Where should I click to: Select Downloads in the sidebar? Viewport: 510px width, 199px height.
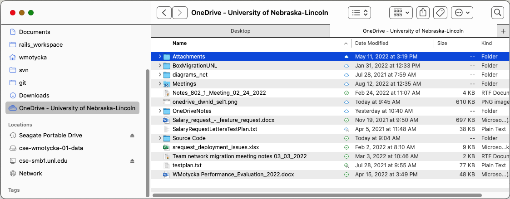click(34, 96)
